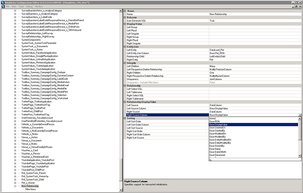Choose Base.OwnedBy in the dropdown list

[x=253, y=146]
